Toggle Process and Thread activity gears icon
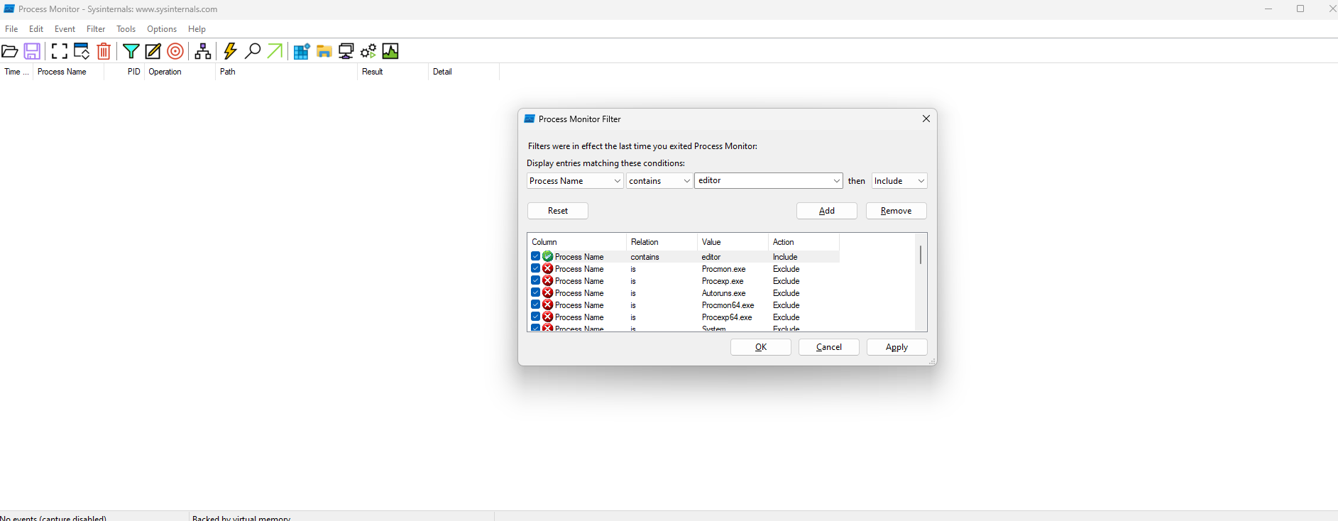The height and width of the screenshot is (521, 1338). (x=368, y=51)
